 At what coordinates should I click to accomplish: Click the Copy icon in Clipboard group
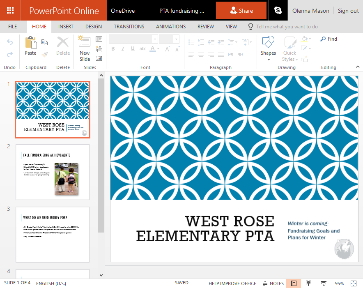click(x=45, y=42)
